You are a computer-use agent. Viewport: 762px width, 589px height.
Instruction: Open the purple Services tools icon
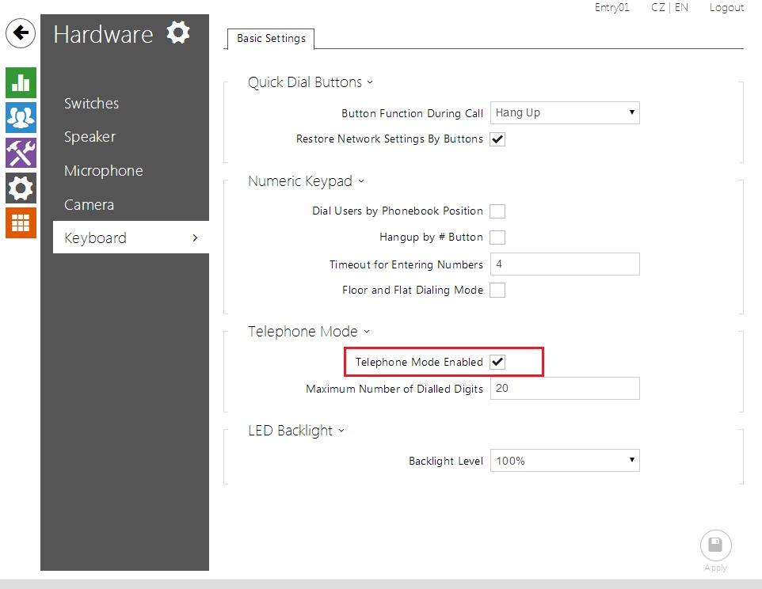[x=21, y=152]
